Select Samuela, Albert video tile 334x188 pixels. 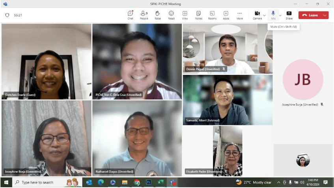[x=228, y=100]
